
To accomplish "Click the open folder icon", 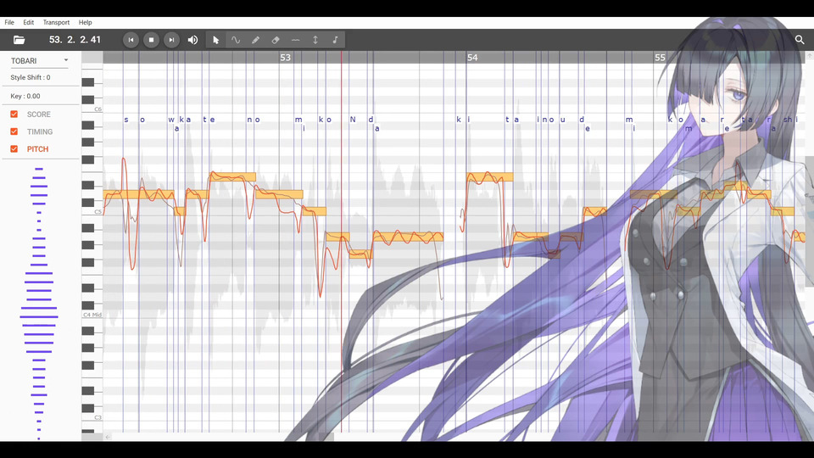I will (x=20, y=40).
